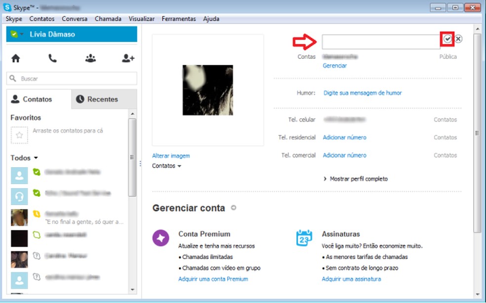Click the Contatos visibility for Tel. celular
The image size is (486, 303).
[445, 120]
